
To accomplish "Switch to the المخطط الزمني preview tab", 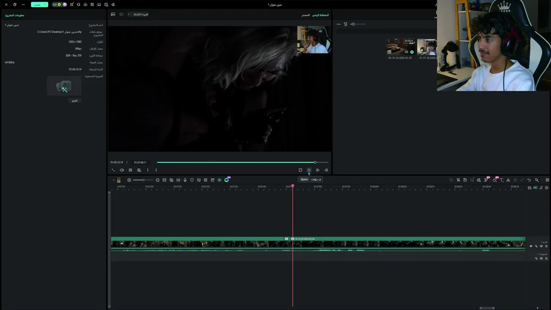I will (321, 15).
